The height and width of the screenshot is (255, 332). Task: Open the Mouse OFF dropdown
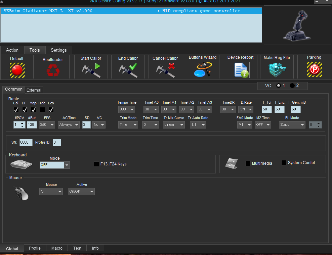coord(51,192)
